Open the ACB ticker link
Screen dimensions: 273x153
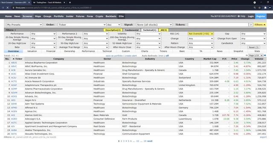point(13,70)
